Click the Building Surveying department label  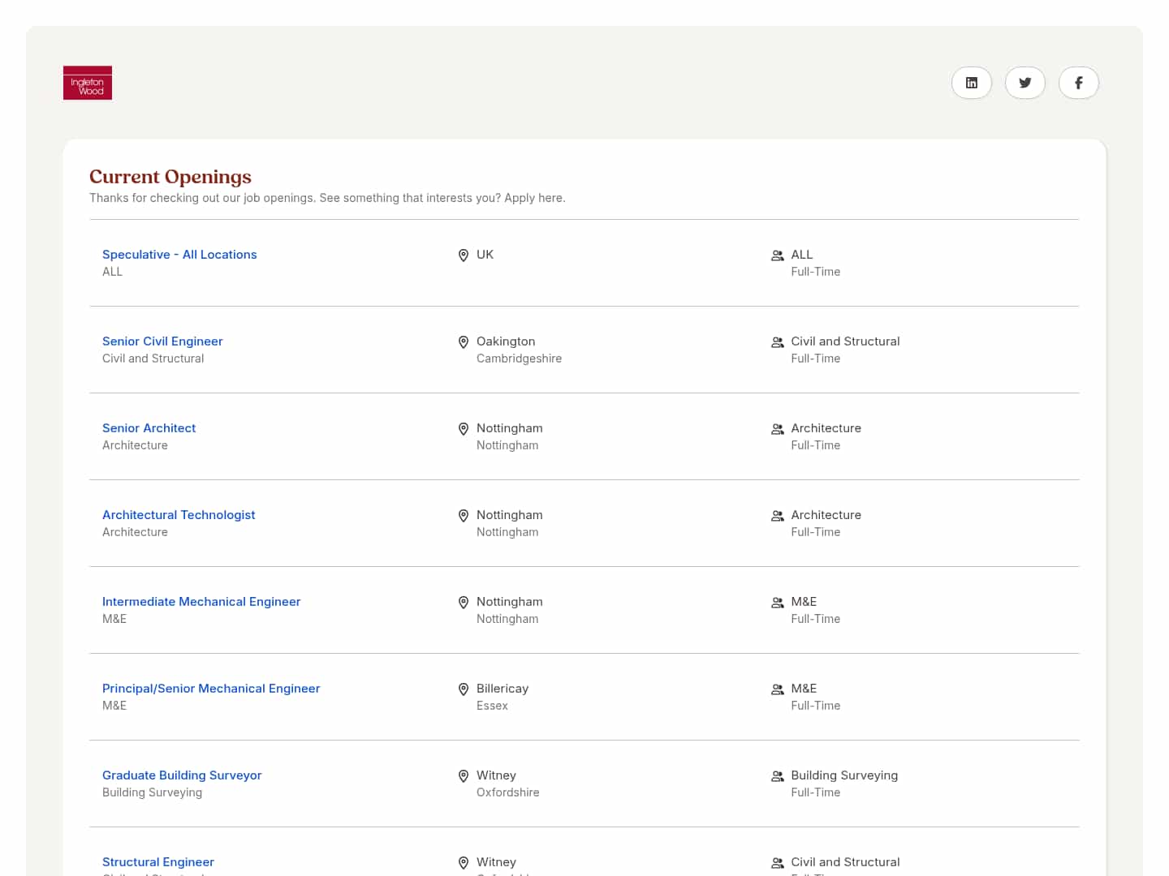844,775
